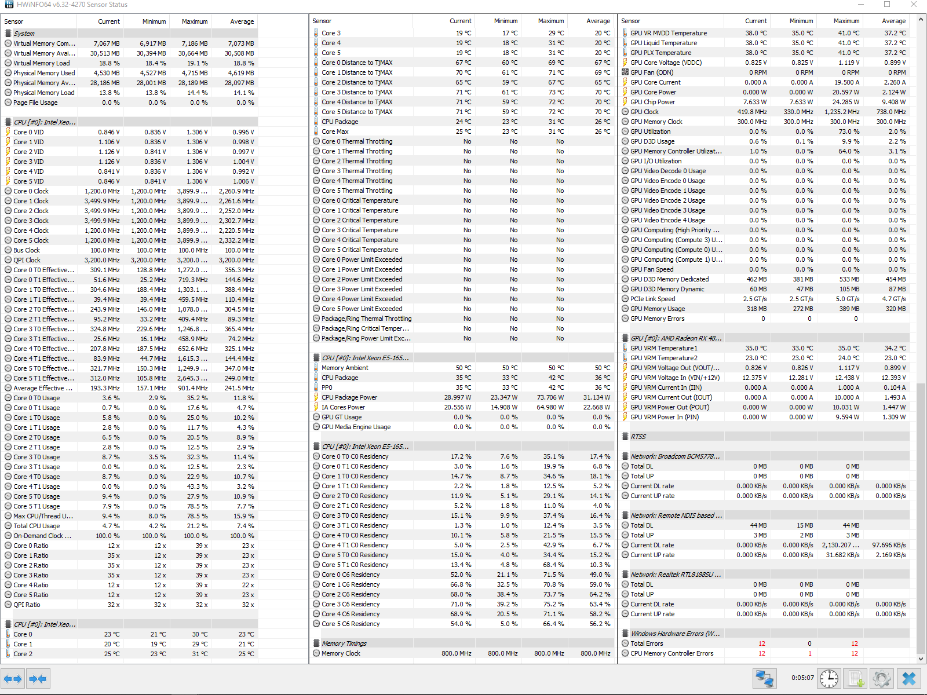Click the Maximum column header in left panel
Screen dimensions: 927x695
pos(195,21)
